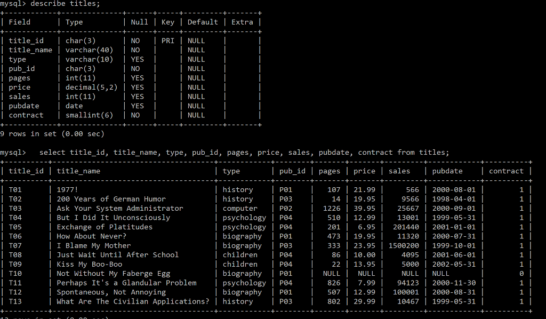Screen dimensions: 546x319
Task: Click the PRI key value for title_id
Action: (168, 40)
